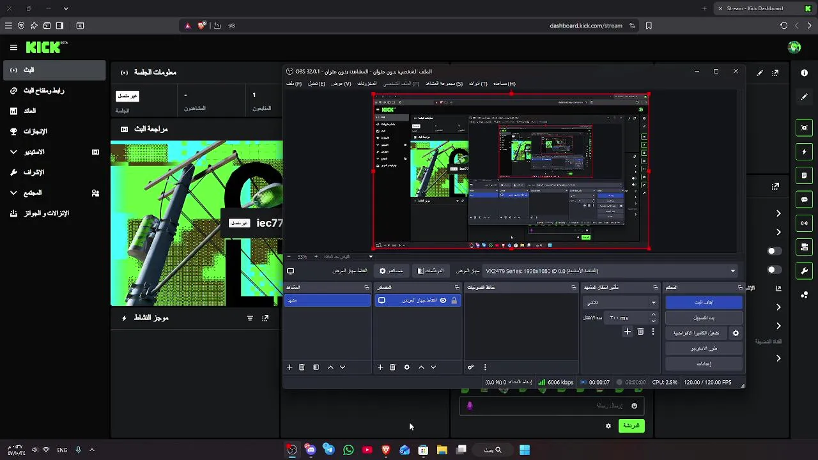
Task: Open audio mixer advanced settings gears icon
Action: (471, 367)
